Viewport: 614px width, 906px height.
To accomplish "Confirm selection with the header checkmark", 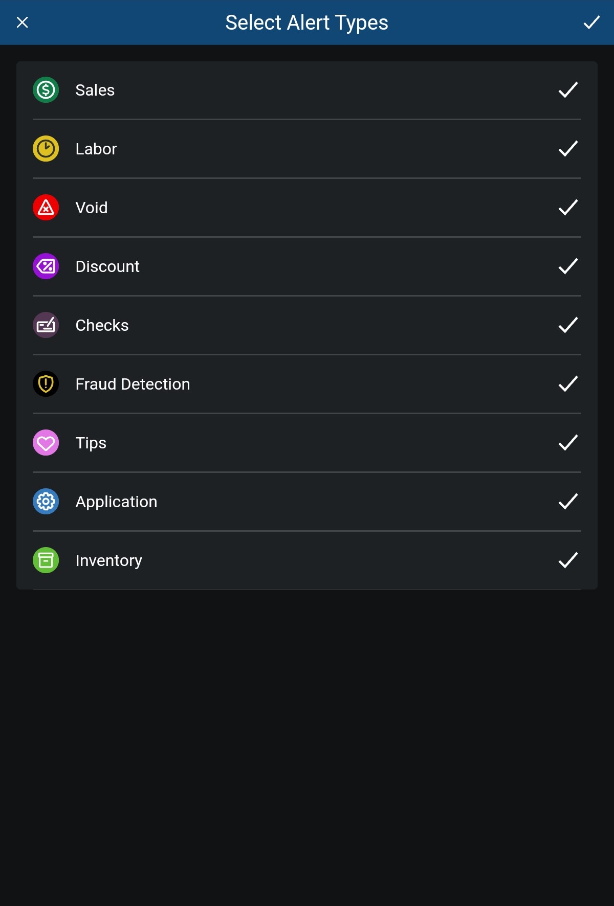I will coord(591,22).
